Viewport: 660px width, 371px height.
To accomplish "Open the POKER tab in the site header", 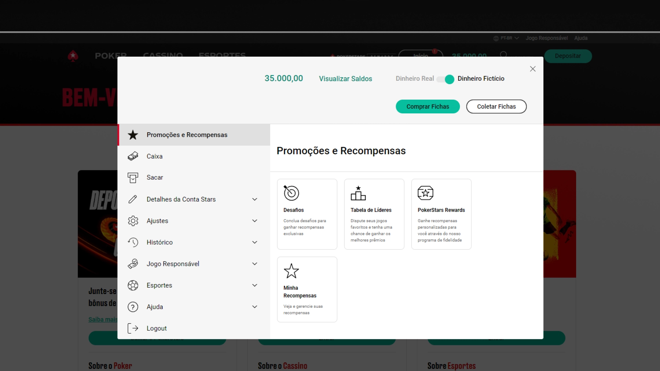I will (111, 56).
